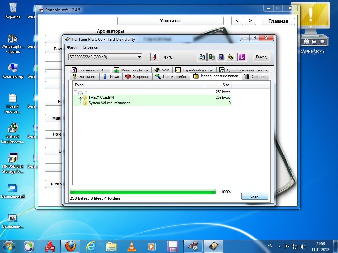Switch to the Здоровье tab
Screen dimensions: 338x253
137,76
